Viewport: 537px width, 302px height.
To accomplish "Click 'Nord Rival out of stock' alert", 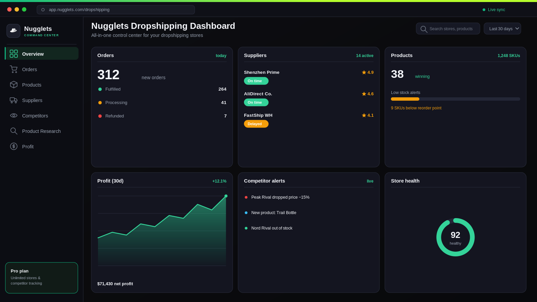I will tap(272, 228).
